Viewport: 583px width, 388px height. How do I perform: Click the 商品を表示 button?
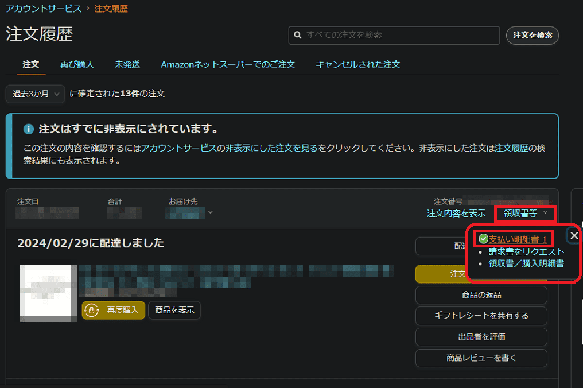[x=174, y=310]
